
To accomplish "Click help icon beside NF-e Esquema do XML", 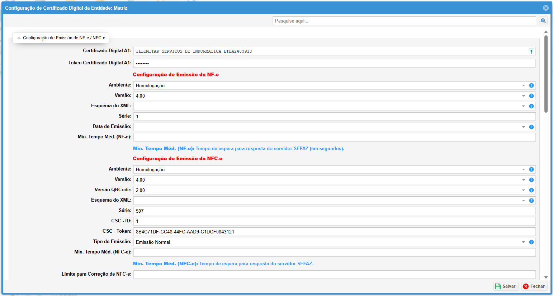I will (531, 106).
